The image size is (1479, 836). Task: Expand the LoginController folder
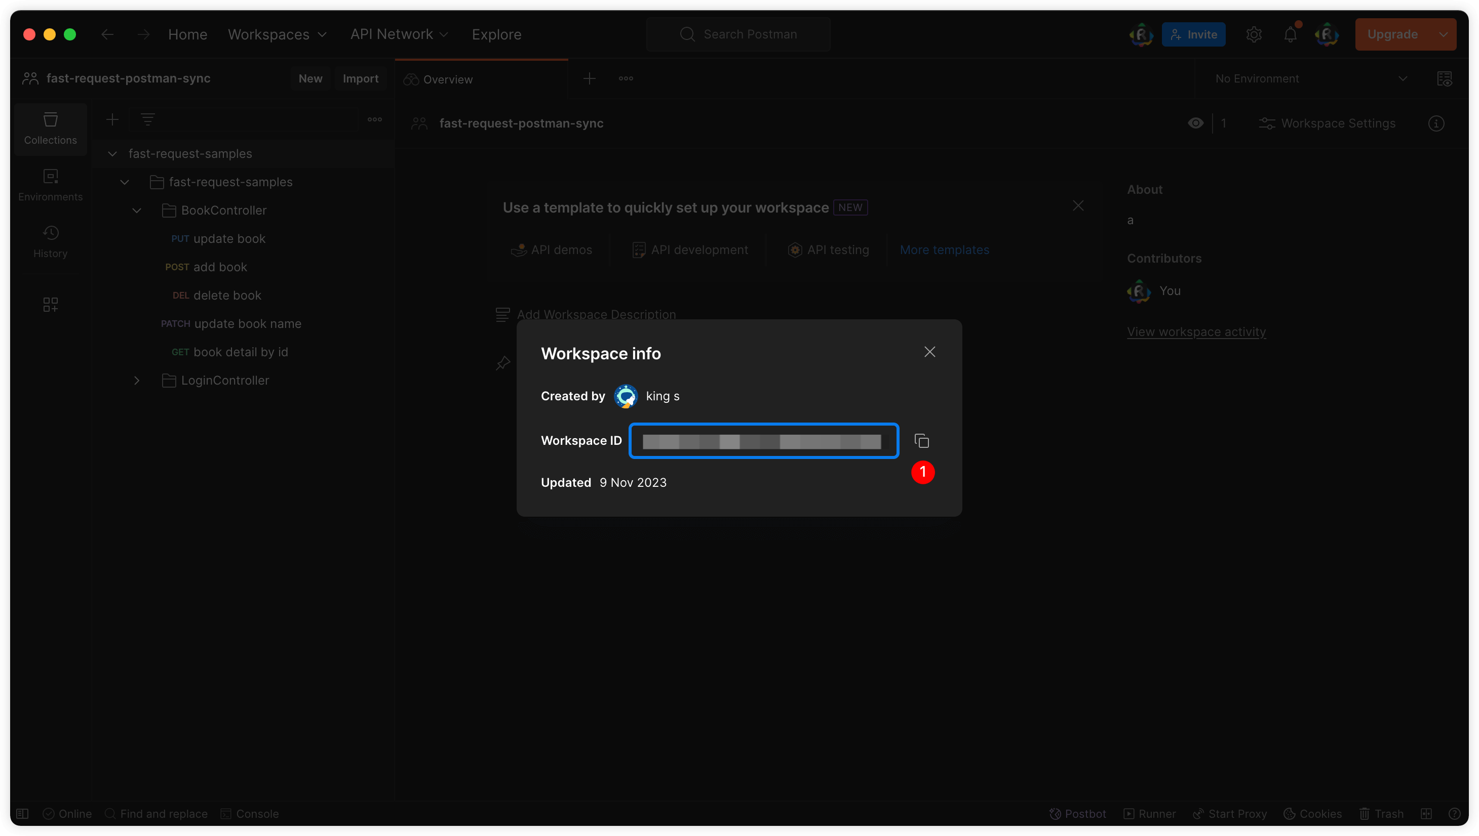point(136,381)
